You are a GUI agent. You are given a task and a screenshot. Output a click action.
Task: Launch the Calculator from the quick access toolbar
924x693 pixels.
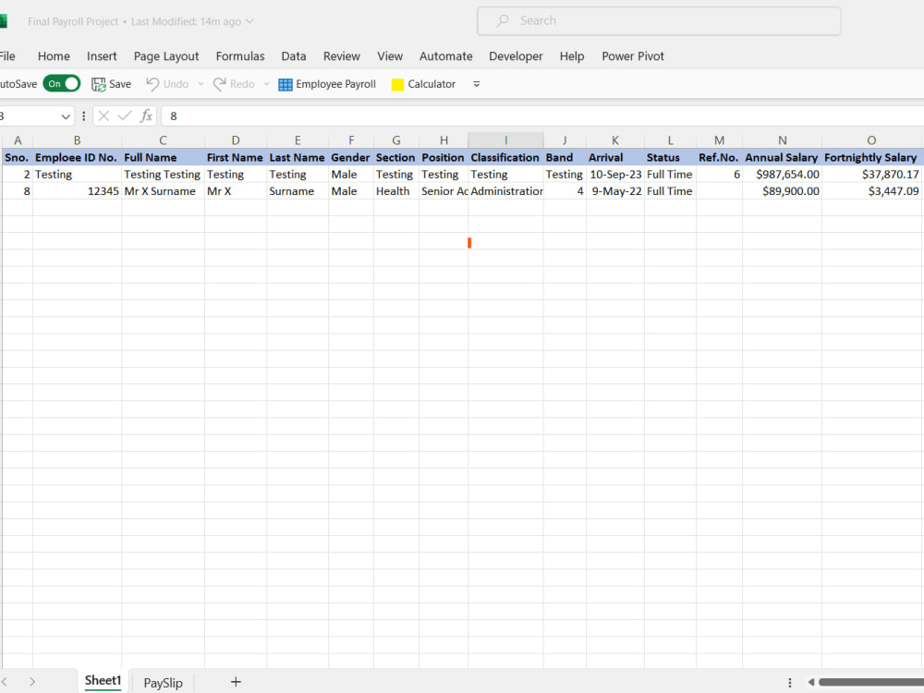(422, 83)
